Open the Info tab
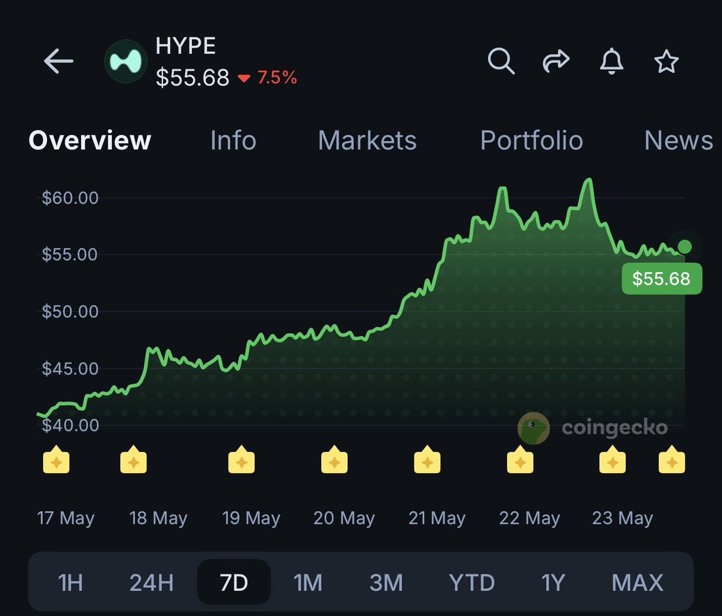Image resolution: width=722 pixels, height=616 pixels. pyautogui.click(x=233, y=140)
